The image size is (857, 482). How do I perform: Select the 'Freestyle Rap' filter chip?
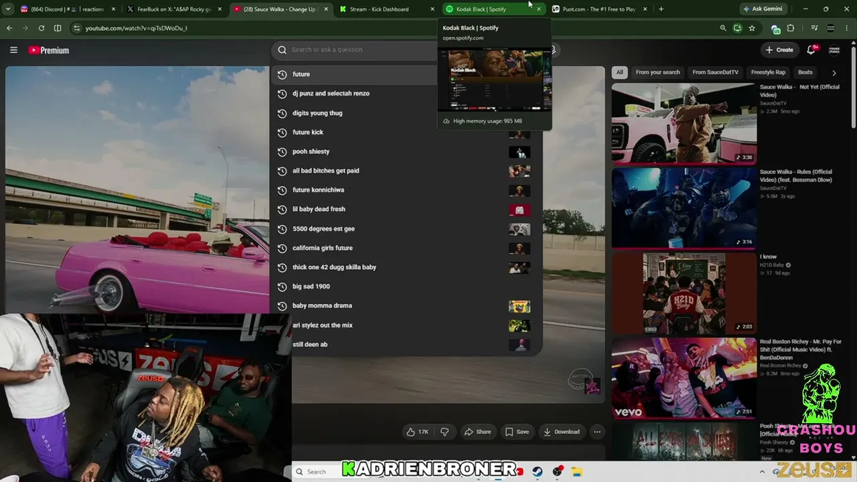tap(768, 72)
